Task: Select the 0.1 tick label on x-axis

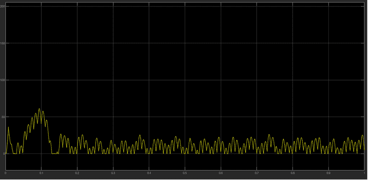Action: tap(41, 173)
